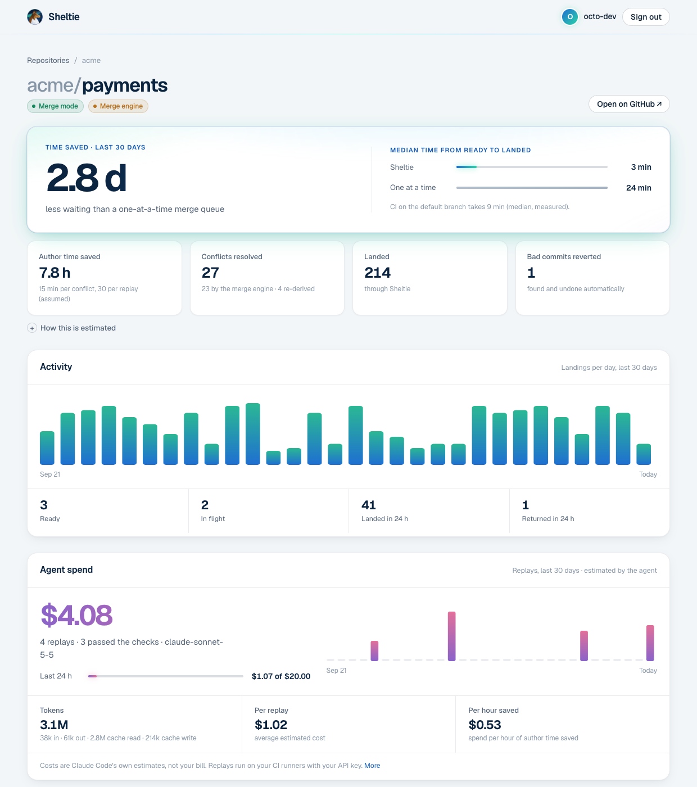
Task: Click the 1 Returned in 24 h stat
Action: click(589, 511)
